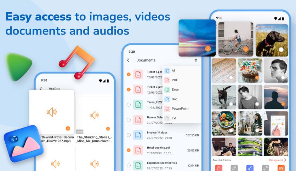Open the Documents filter funnel dropdown
This screenshot has width=296, height=171.
pyautogui.click(x=196, y=60)
